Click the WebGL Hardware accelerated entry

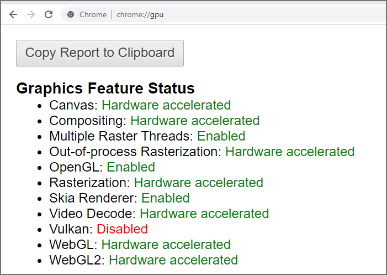point(140,245)
